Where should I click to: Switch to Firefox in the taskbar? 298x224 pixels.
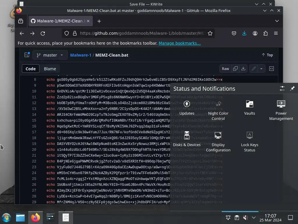point(36,218)
